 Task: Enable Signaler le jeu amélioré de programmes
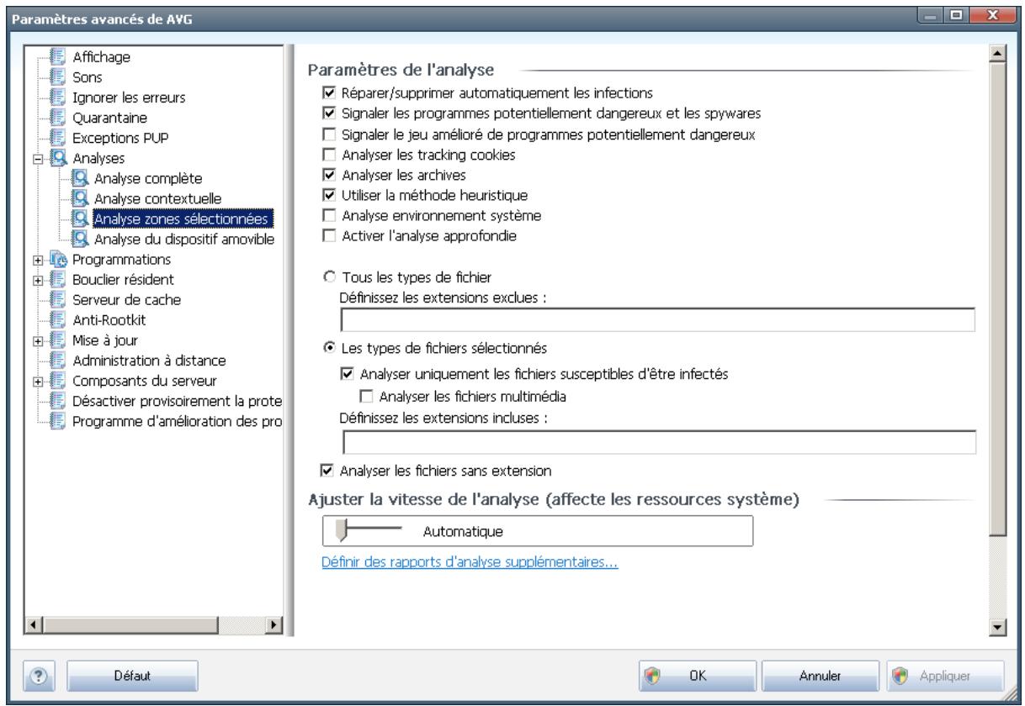328,133
